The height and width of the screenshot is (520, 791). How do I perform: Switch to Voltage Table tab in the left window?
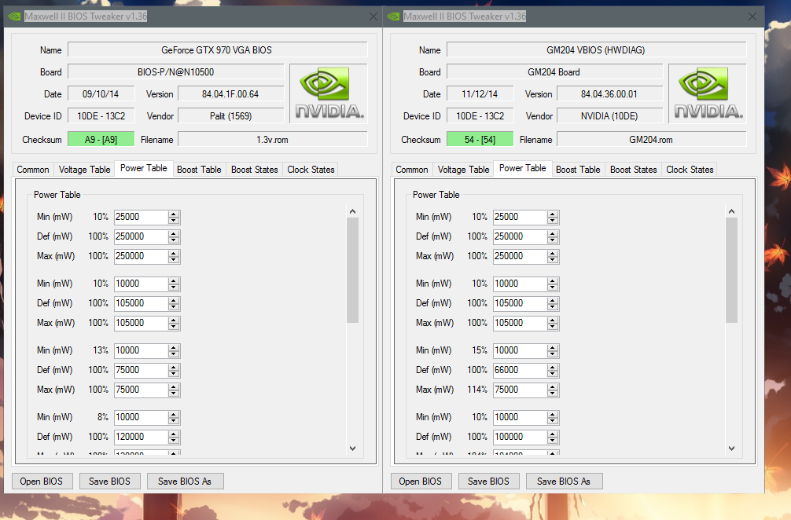84,170
